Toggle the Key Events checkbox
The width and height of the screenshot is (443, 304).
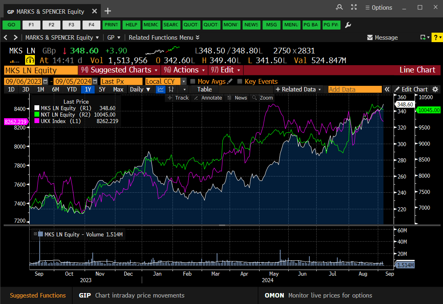[239, 81]
